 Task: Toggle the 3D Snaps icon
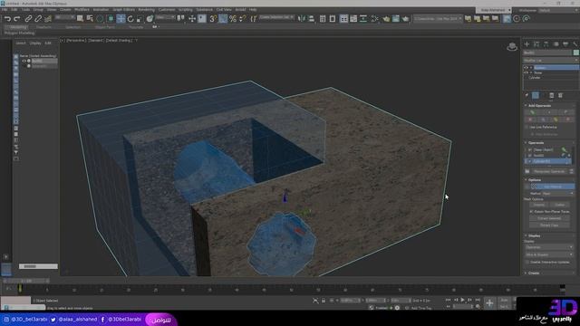(x=213, y=18)
